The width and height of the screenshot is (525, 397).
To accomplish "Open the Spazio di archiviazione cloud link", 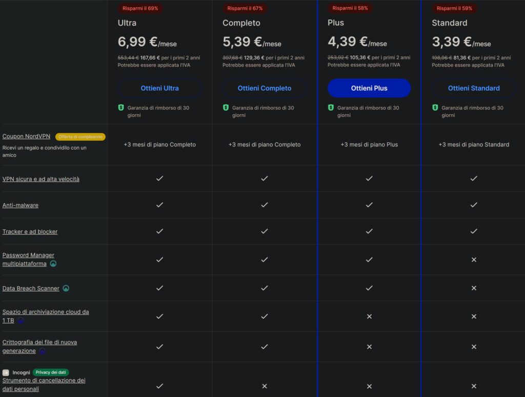I will coord(46,317).
